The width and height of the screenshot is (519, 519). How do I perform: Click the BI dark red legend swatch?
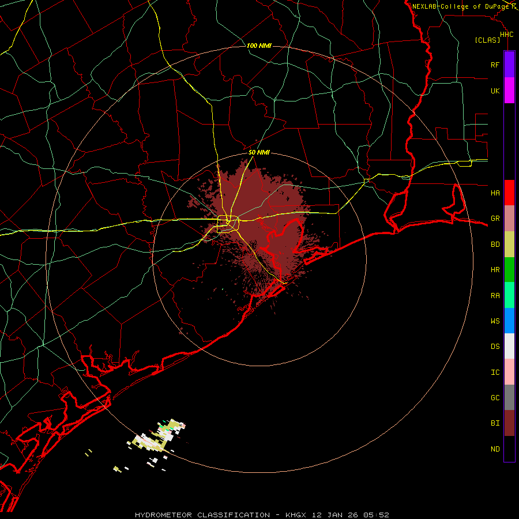509,423
